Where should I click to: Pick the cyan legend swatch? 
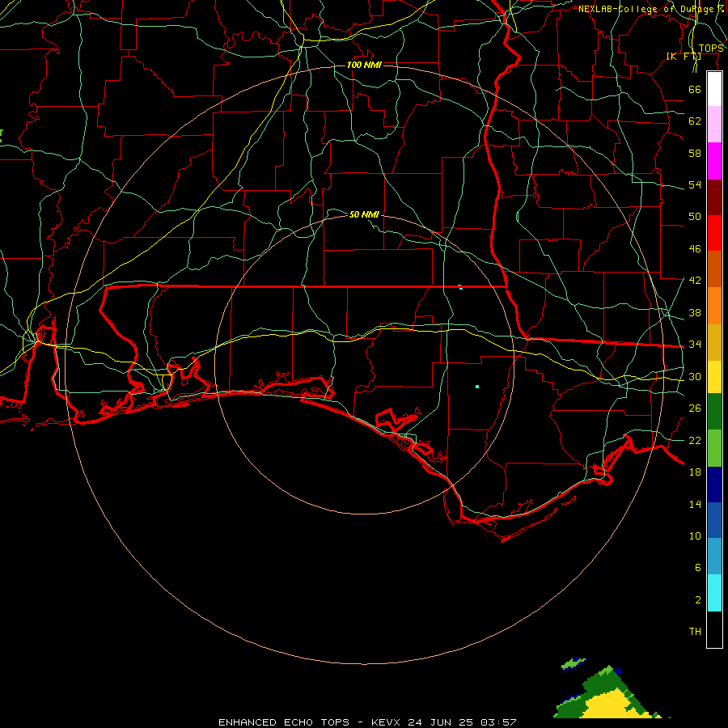[x=714, y=593]
